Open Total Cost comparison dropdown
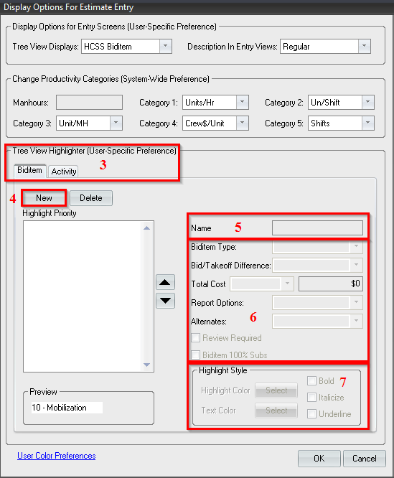Image resolution: width=394 pixels, height=478 pixels. tap(287, 283)
